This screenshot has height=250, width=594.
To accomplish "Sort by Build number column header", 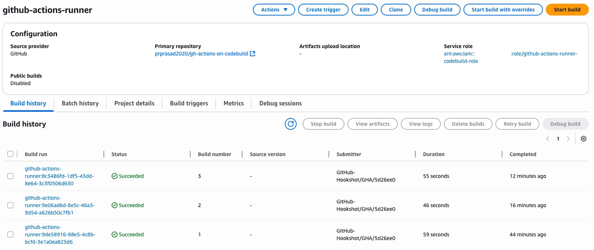I will pos(215,154).
